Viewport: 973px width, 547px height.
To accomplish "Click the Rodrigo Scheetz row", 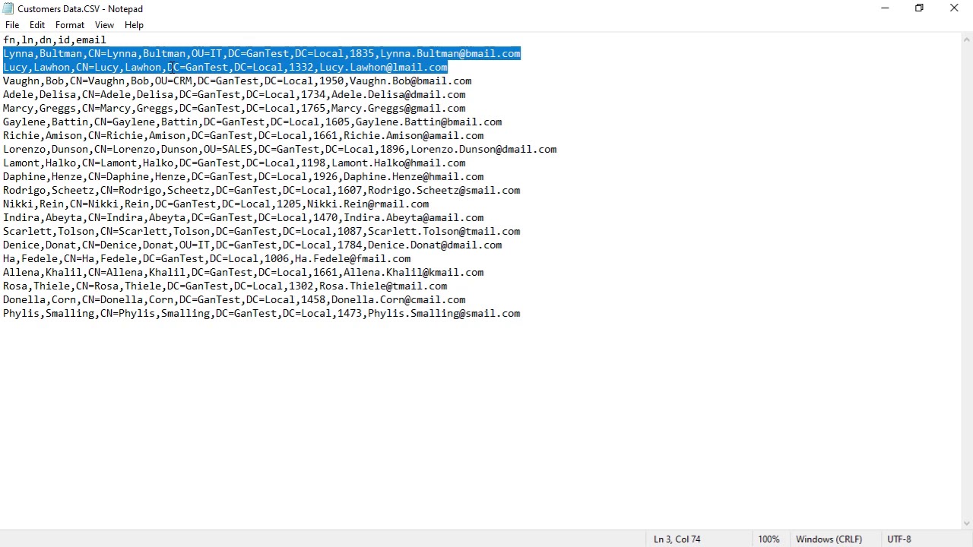I will click(x=261, y=190).
